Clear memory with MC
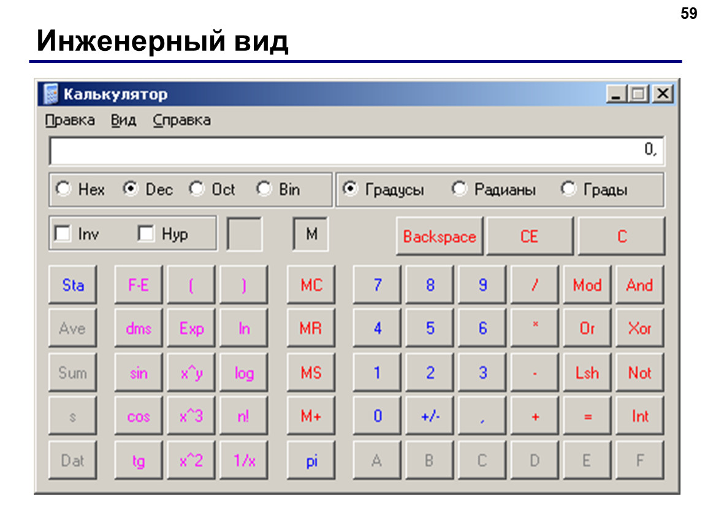This screenshot has height=529, width=705. (x=311, y=285)
